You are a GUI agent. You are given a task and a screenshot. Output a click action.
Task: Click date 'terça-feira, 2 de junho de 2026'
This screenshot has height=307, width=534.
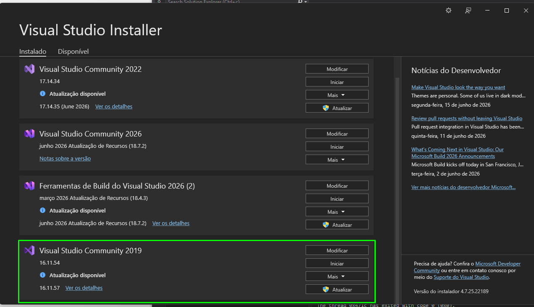[x=445, y=174]
